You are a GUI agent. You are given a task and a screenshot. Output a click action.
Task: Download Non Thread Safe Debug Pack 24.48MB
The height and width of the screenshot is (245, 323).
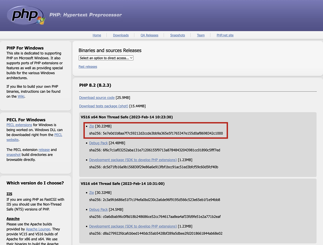point(99,143)
